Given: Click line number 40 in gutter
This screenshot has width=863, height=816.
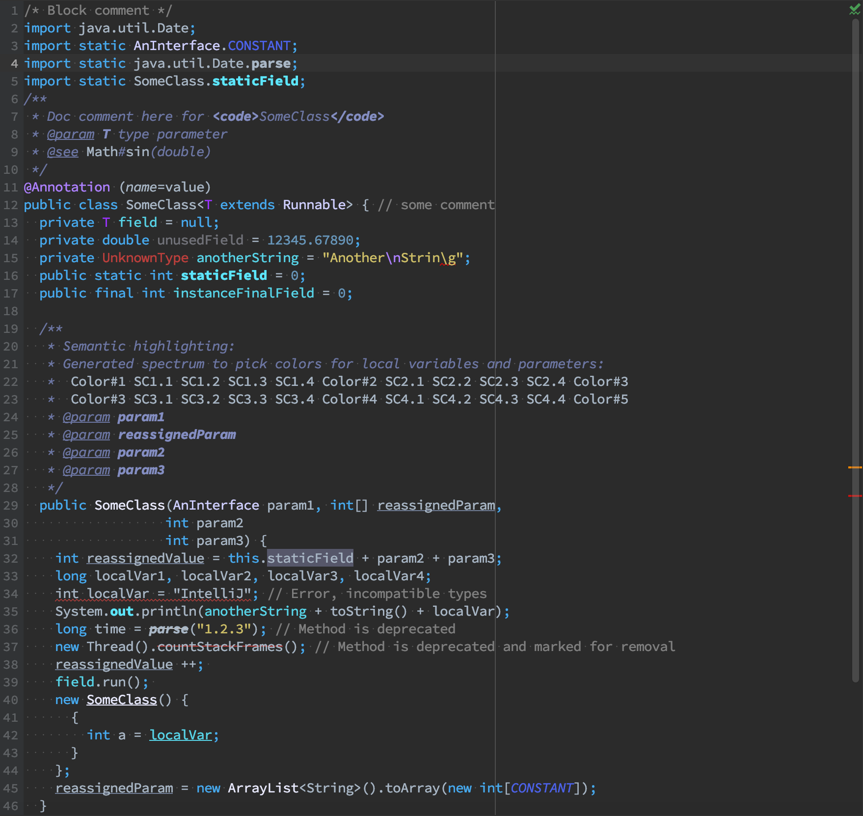Looking at the screenshot, I should (11, 700).
